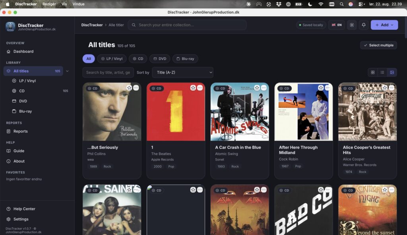Image resolution: width=407 pixels, height=235 pixels.
Task: Open more options for The Beatles 1
Action: click(x=200, y=88)
